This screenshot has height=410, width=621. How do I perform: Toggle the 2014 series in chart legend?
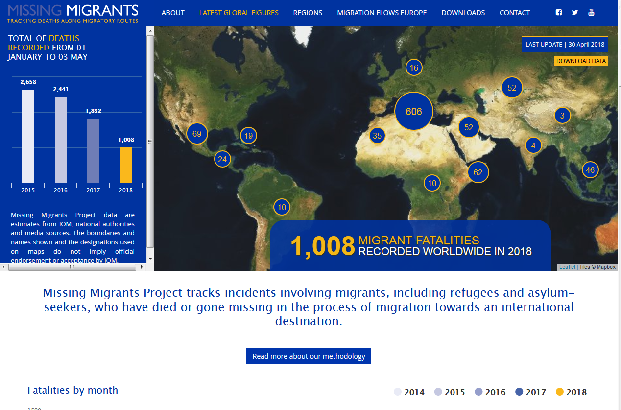pos(409,392)
